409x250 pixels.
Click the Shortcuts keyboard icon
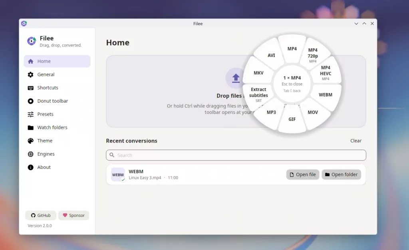pyautogui.click(x=30, y=88)
